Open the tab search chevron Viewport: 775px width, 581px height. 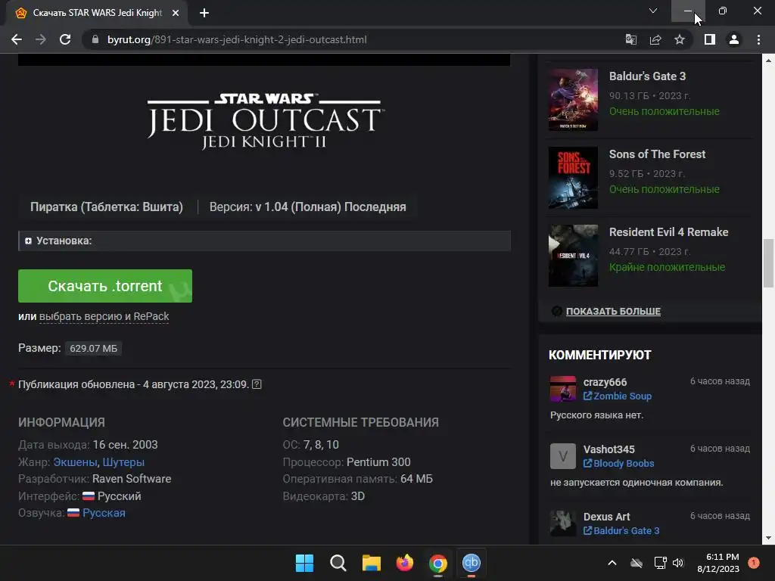(x=653, y=11)
